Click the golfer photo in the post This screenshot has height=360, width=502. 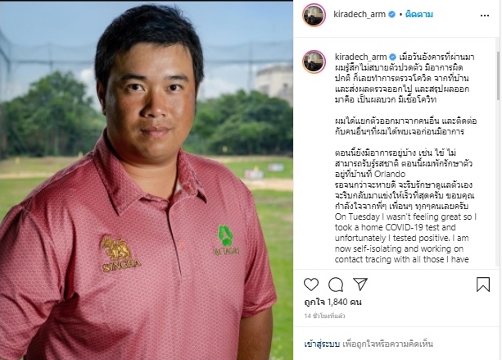[147, 180]
